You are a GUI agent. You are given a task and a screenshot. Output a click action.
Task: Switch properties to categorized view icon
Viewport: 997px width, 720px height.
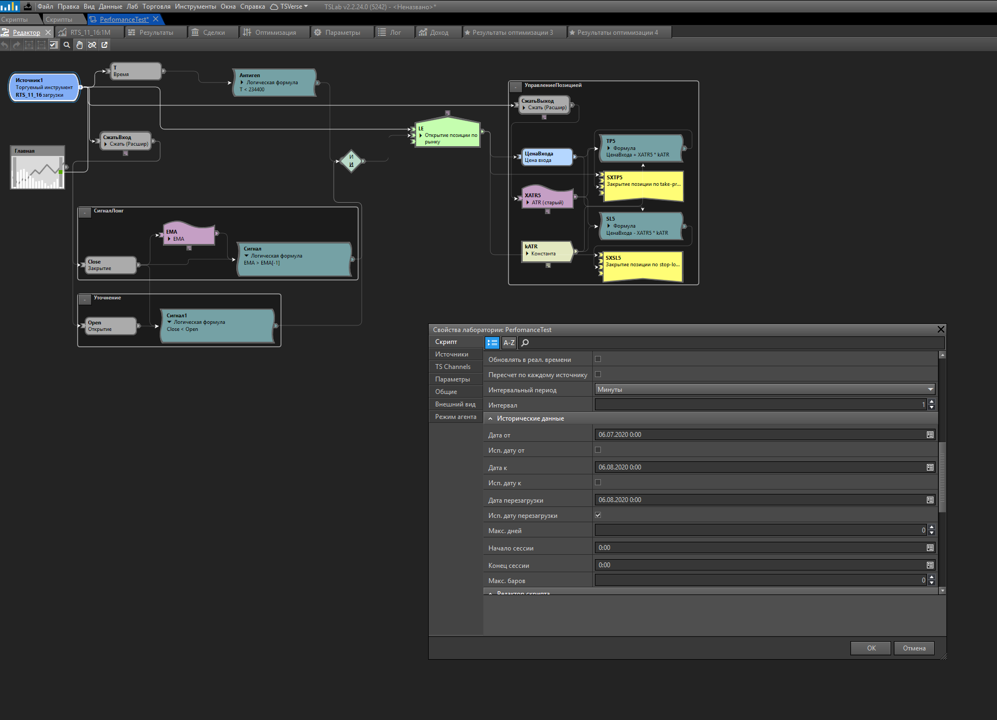[492, 343]
